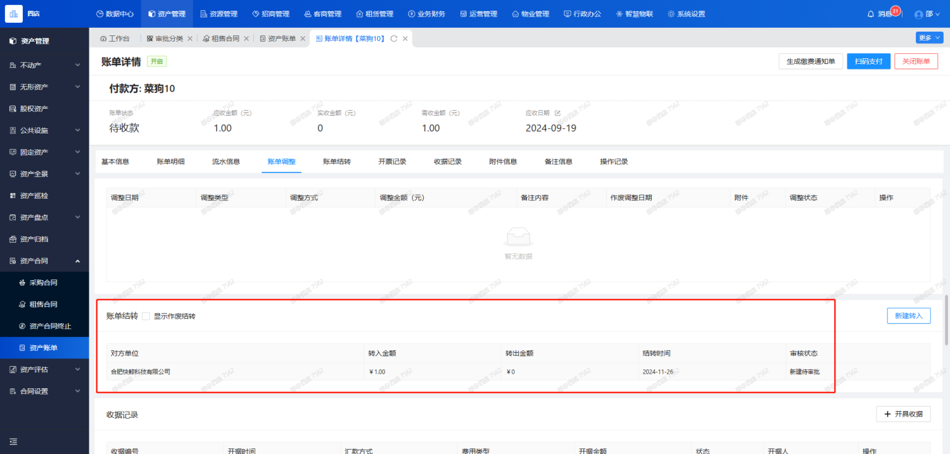950x454 pixels.
Task: Switch to the 基本信息 tab
Action: [x=115, y=162]
